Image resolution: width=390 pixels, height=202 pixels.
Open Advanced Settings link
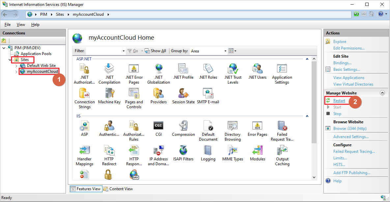(351, 137)
